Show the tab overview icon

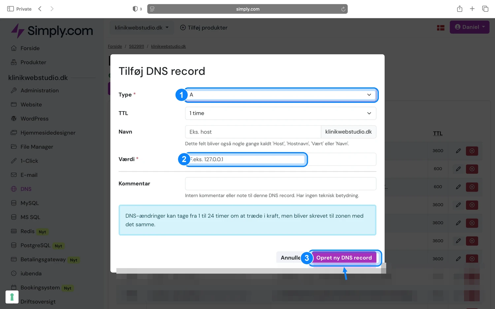[485, 9]
